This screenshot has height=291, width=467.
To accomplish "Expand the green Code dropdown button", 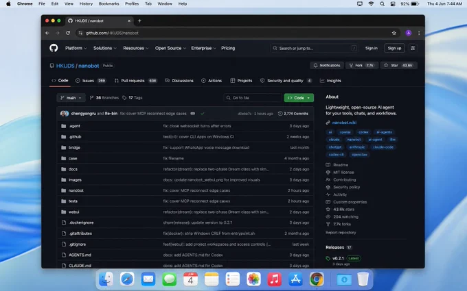I will click(x=299, y=98).
